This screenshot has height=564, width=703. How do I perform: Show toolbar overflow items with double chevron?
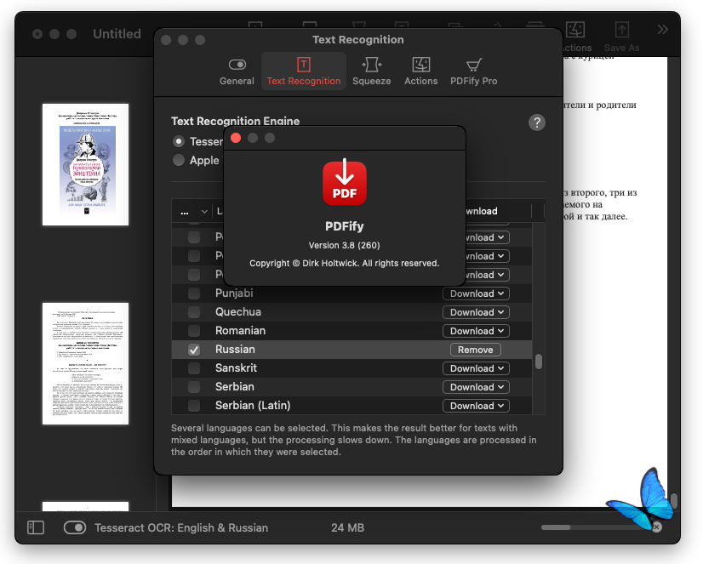(x=663, y=30)
